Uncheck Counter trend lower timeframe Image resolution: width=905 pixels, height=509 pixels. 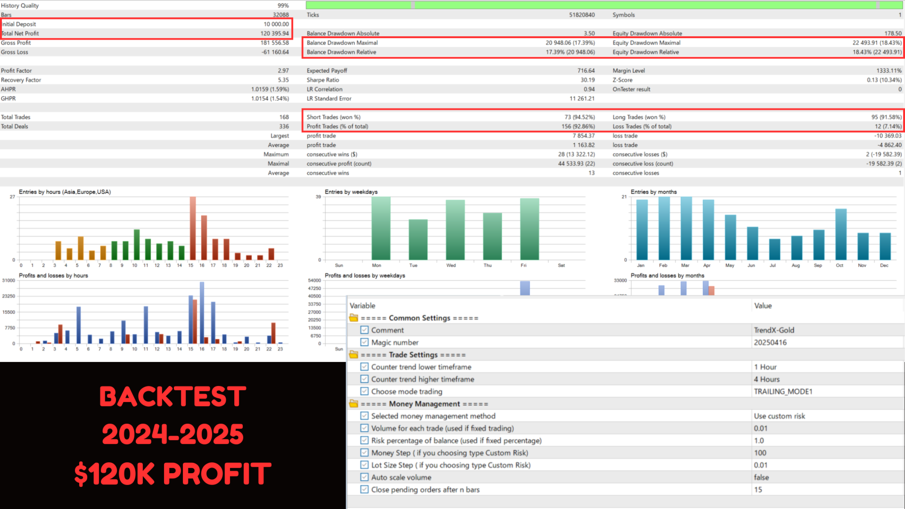click(x=364, y=367)
